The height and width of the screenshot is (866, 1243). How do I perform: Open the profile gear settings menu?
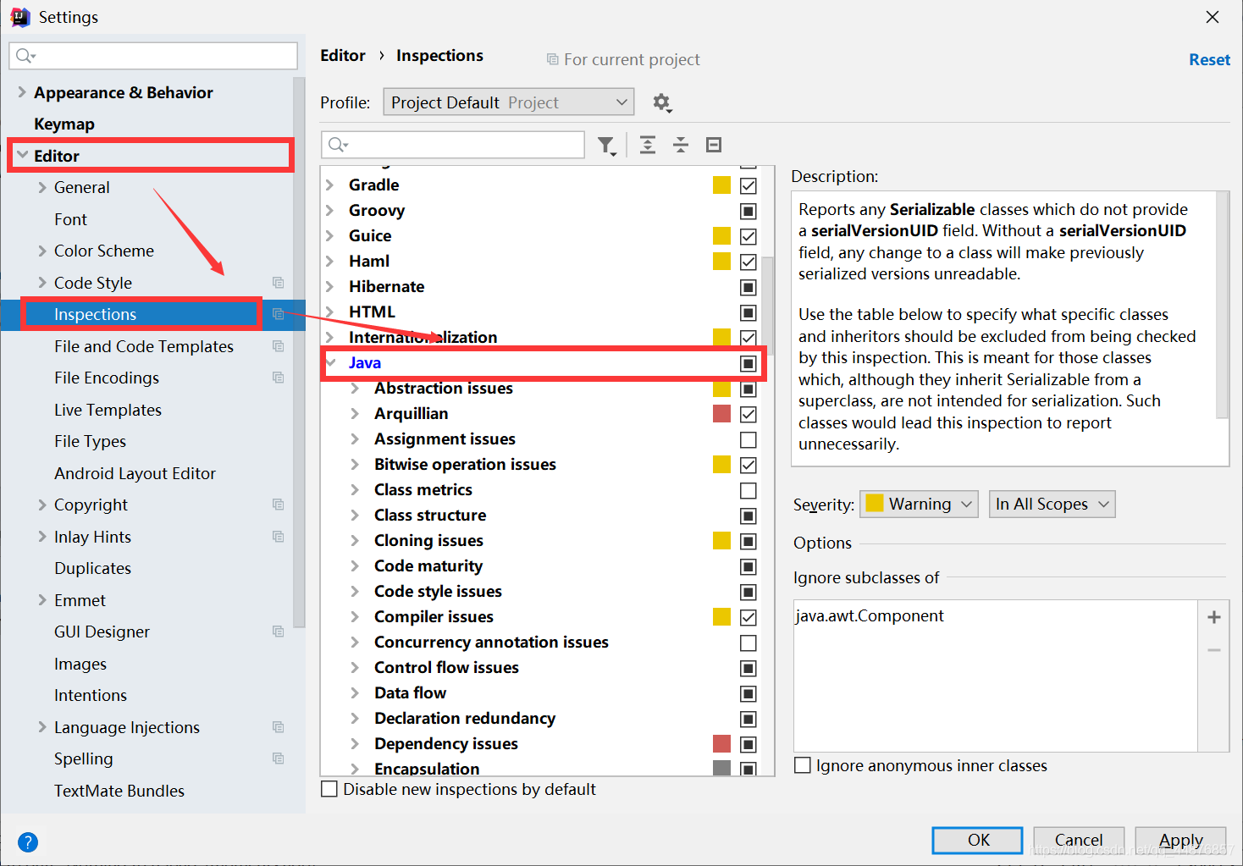[x=662, y=102]
